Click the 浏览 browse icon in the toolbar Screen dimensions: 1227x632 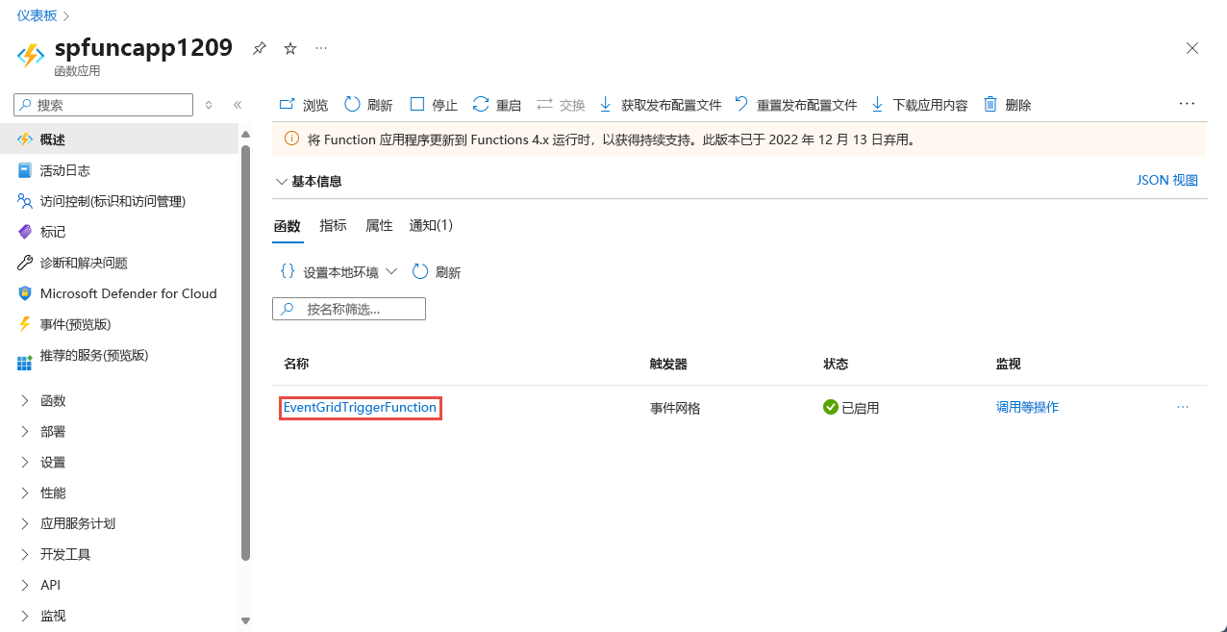(x=287, y=105)
